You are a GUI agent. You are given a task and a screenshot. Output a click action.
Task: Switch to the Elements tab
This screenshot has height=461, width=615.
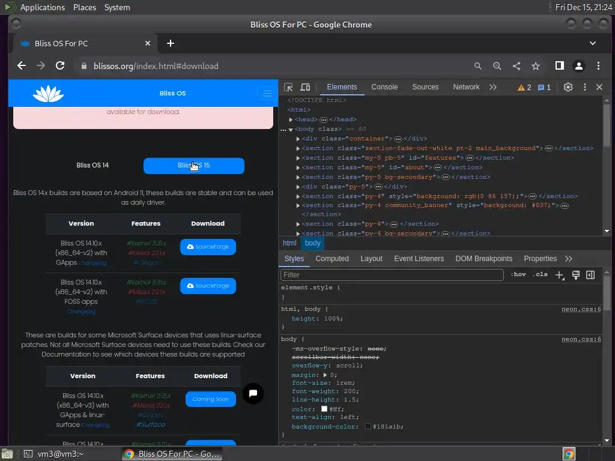[x=342, y=87]
